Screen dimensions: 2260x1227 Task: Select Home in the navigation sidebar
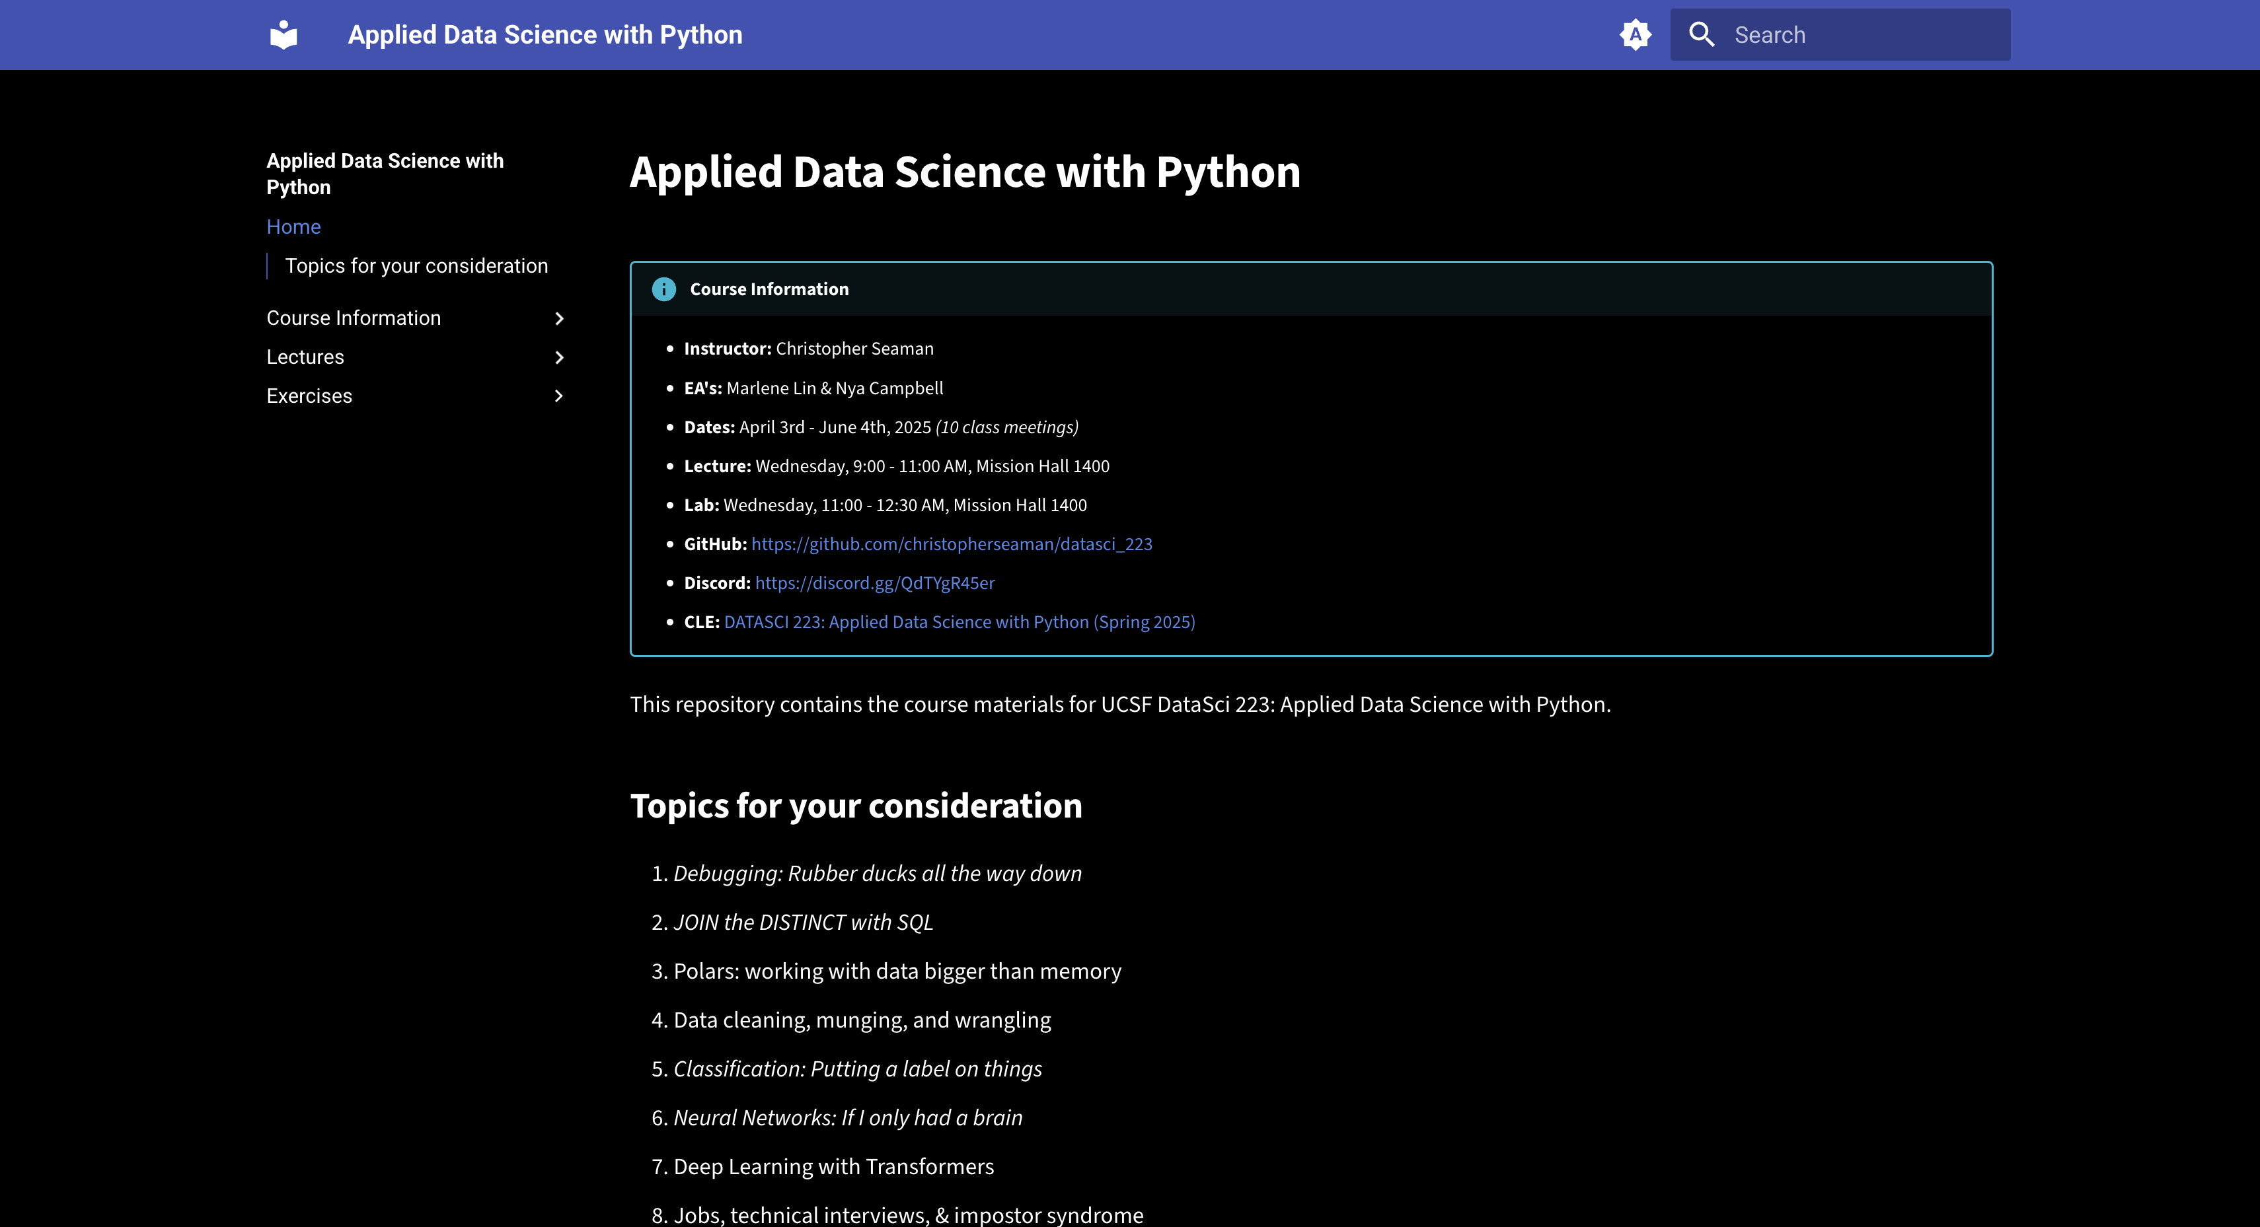coord(293,227)
